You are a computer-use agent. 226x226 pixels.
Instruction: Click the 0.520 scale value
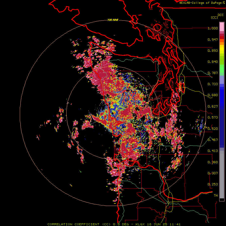point(213,129)
